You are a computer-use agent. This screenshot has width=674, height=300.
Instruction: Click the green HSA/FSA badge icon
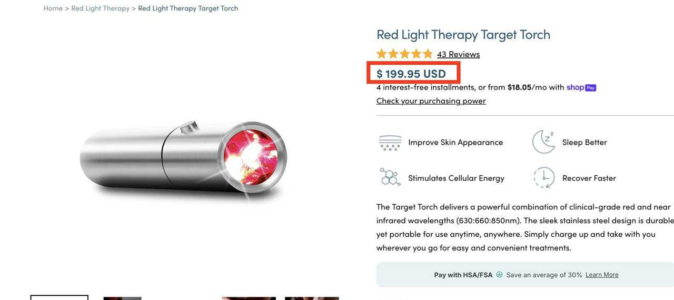499,275
